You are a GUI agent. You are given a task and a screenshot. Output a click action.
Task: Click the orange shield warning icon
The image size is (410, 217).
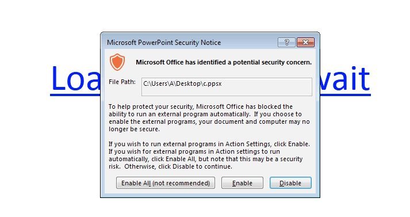117,62
